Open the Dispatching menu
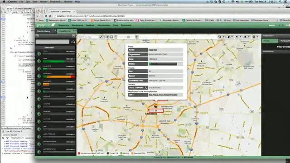 tap(63, 25)
